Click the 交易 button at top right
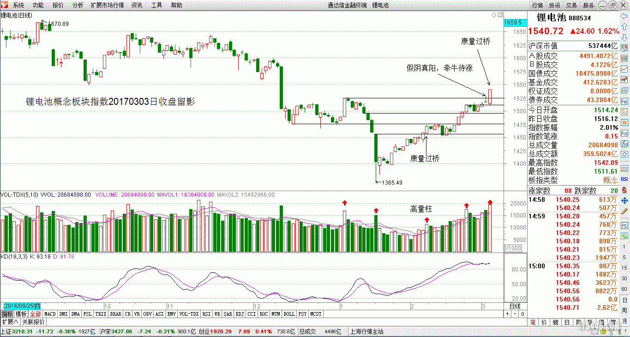 click(x=571, y=5)
